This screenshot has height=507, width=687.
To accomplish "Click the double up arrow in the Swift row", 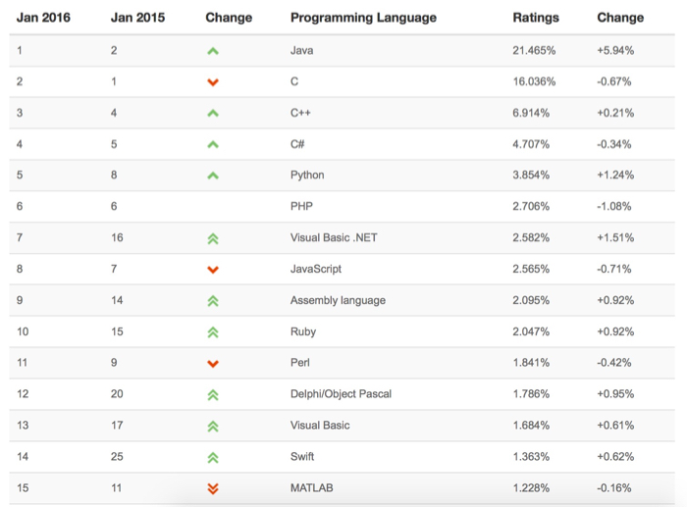I will [x=213, y=457].
